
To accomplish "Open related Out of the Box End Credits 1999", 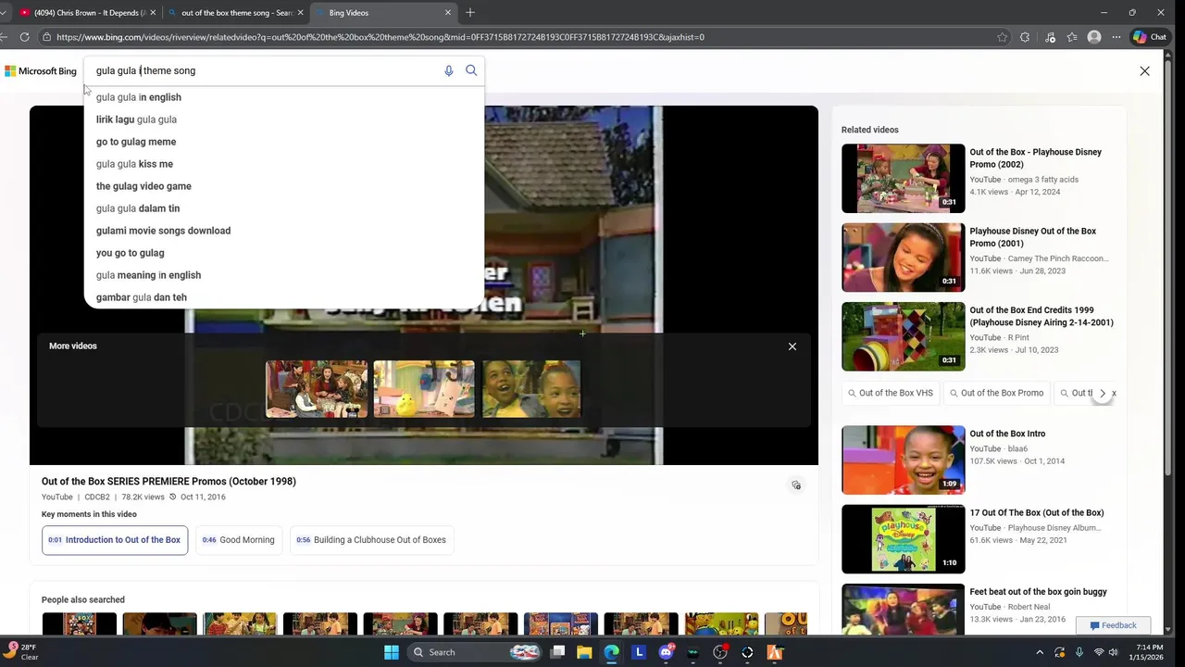I will (1042, 317).
